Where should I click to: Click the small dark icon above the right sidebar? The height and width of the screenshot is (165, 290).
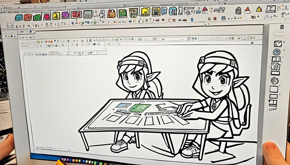[282, 27]
